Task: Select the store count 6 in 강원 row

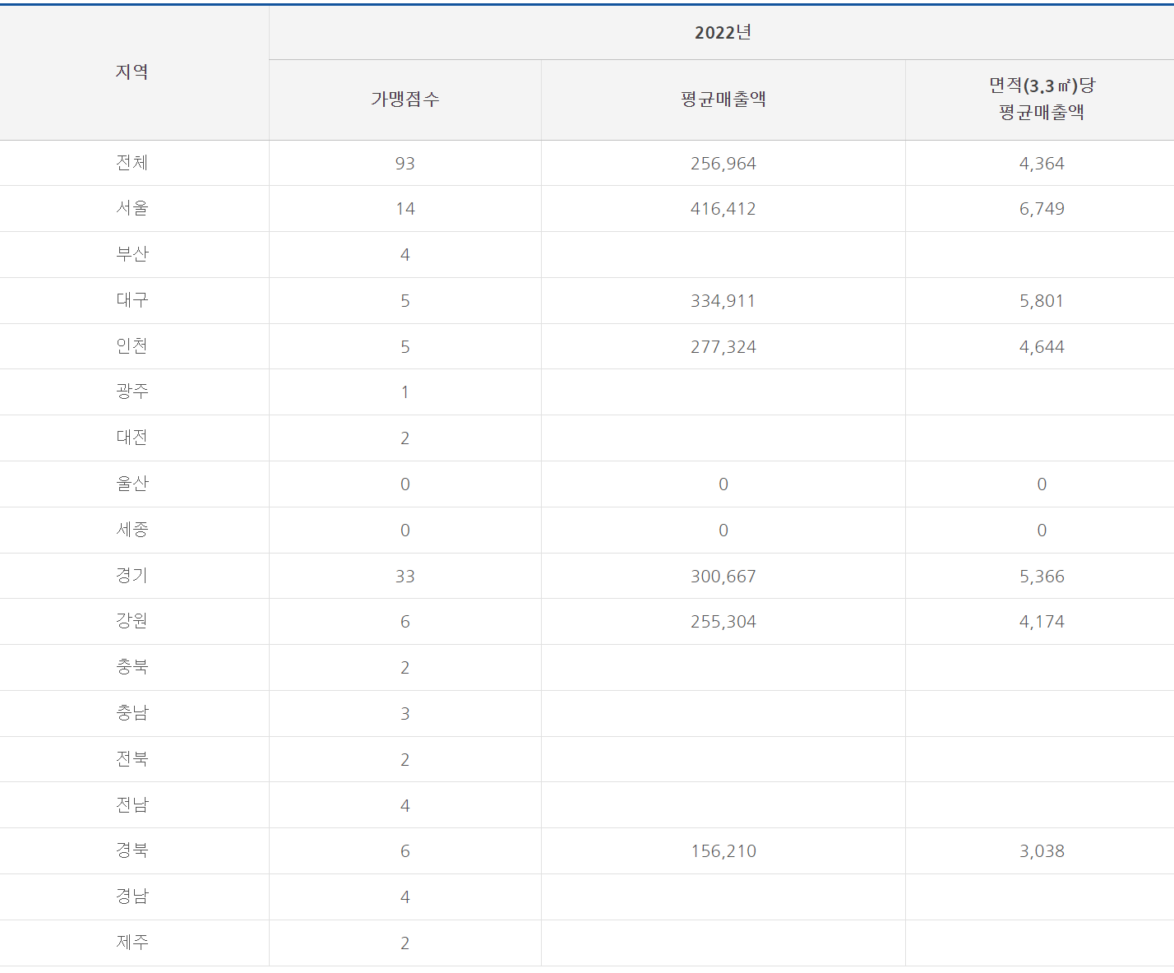Action: [x=404, y=622]
